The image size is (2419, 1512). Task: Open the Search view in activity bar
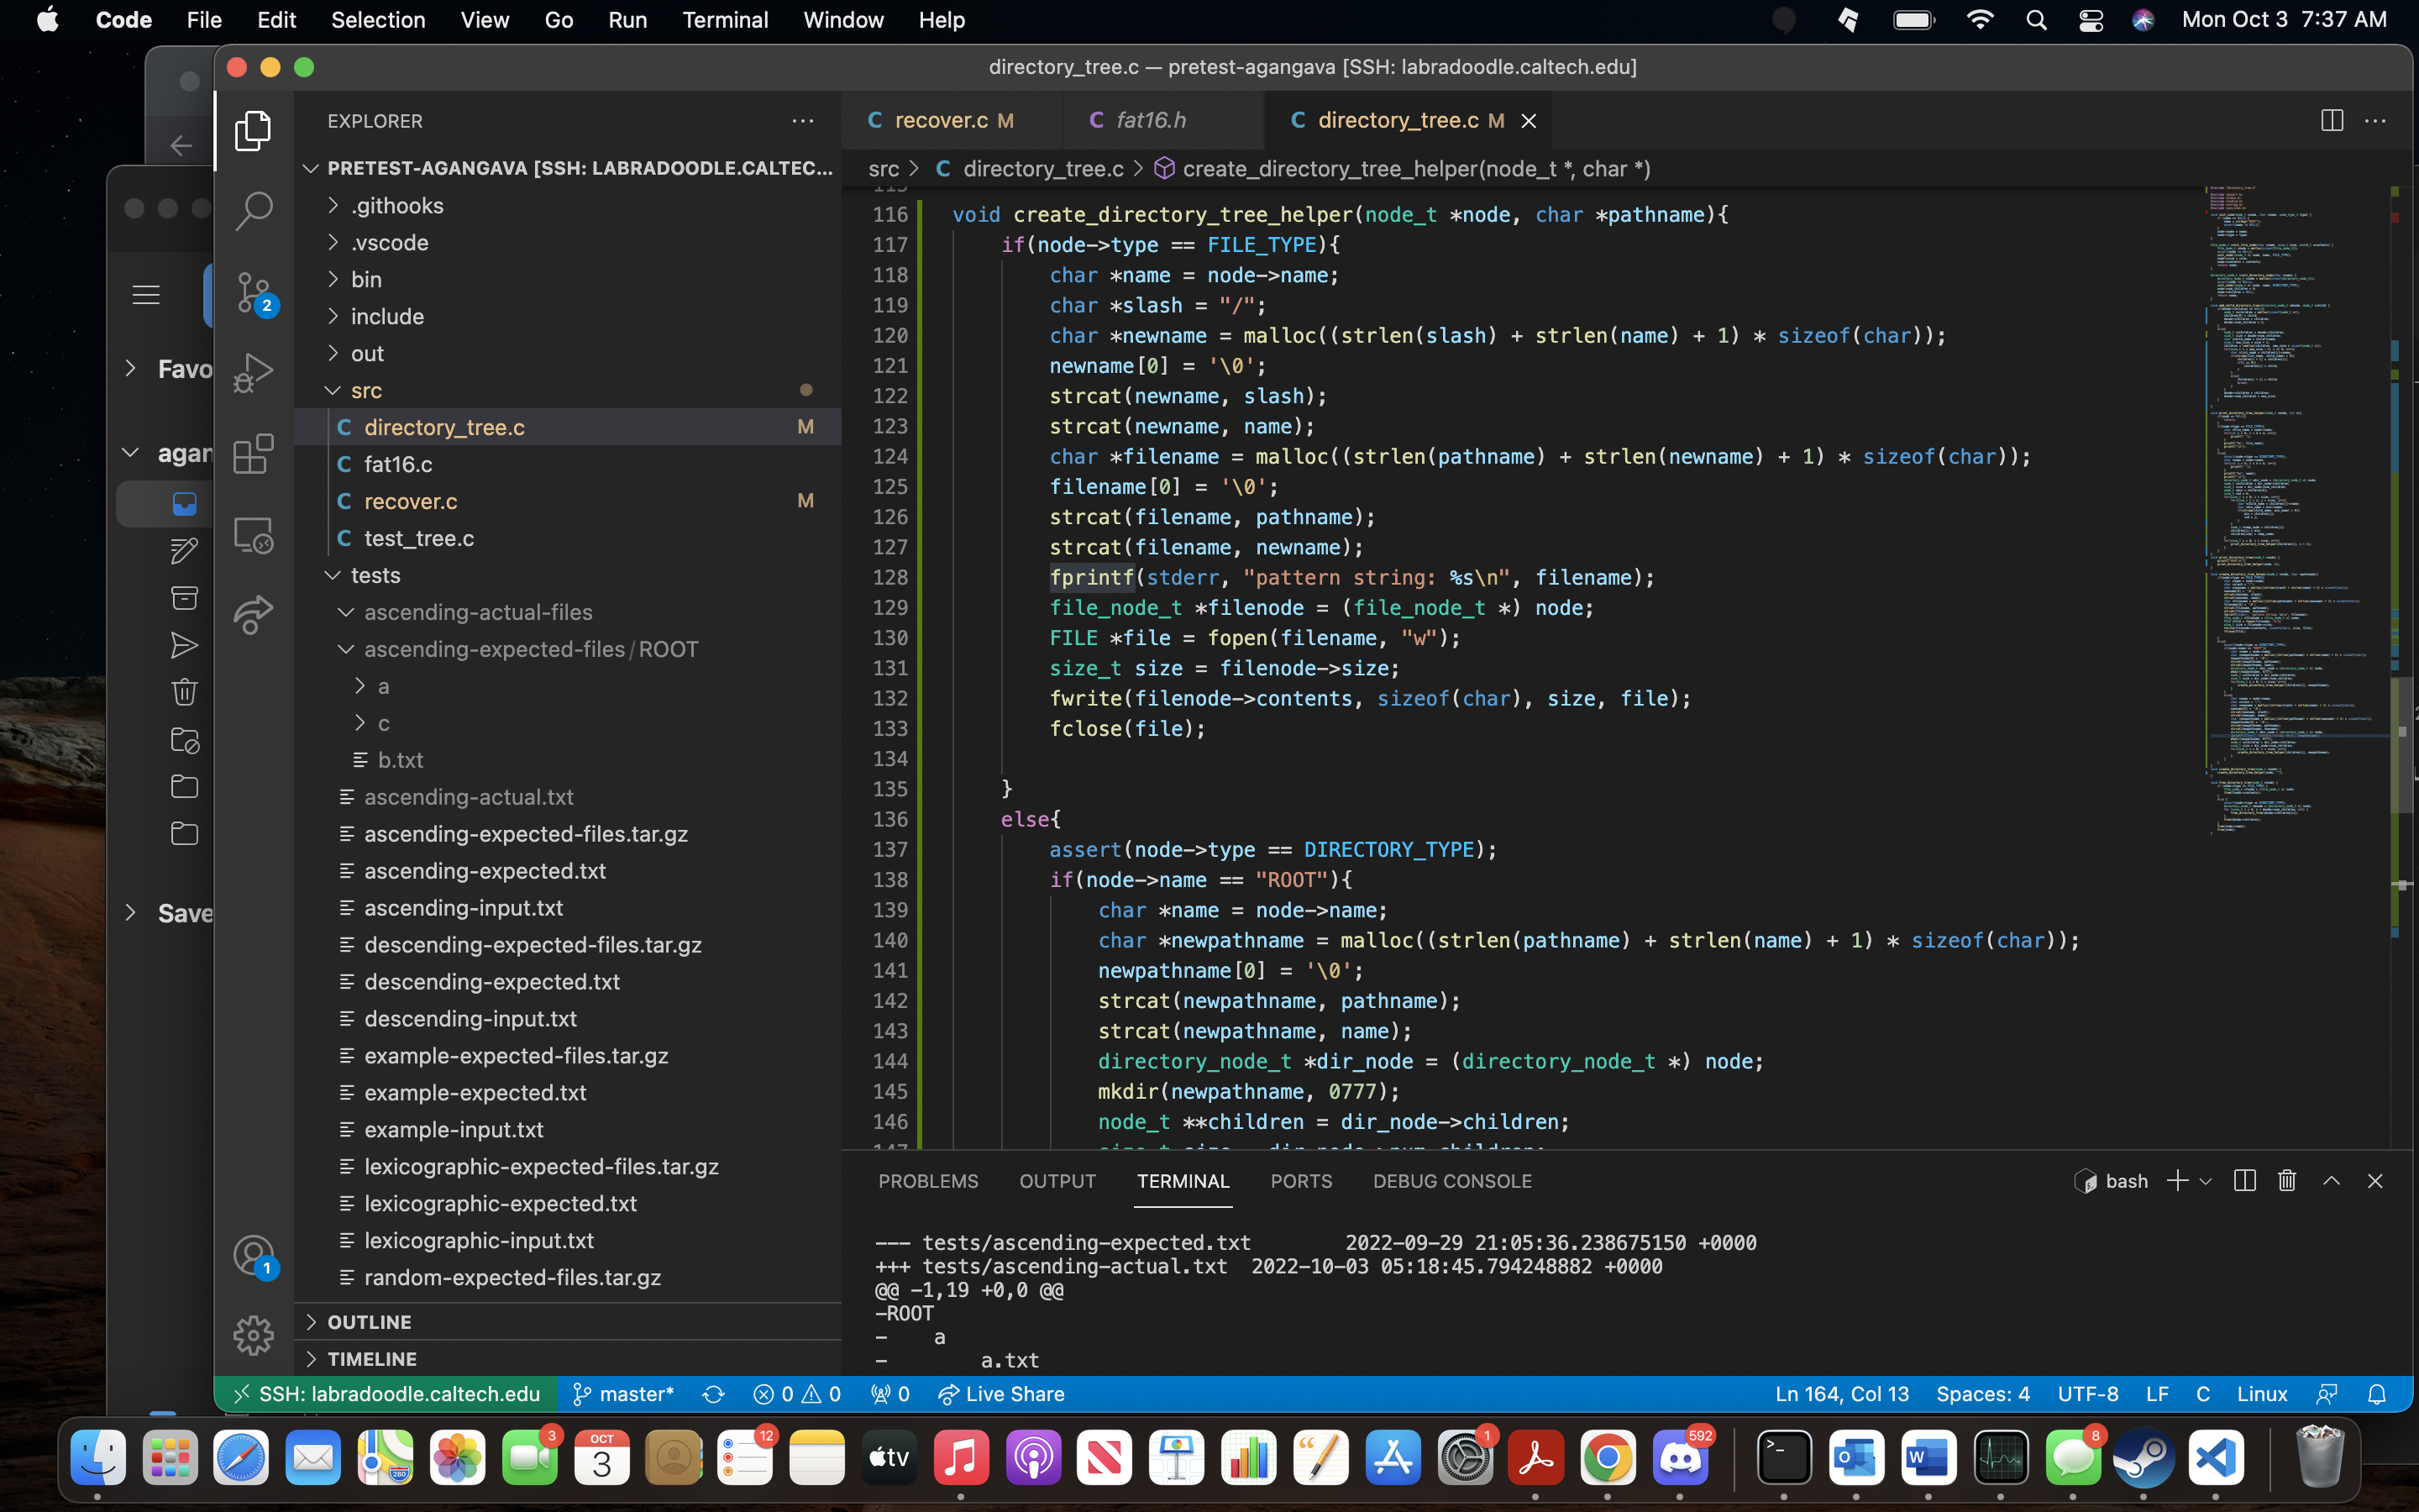[x=253, y=211]
